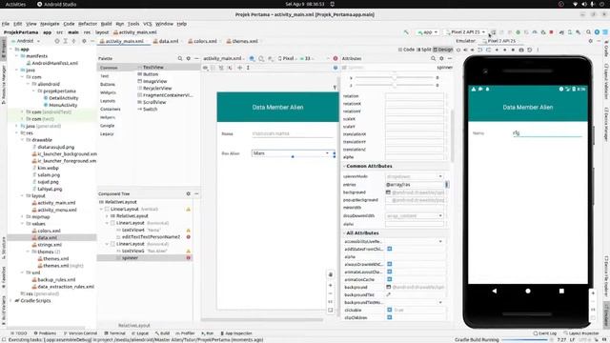The height and width of the screenshot is (343, 610).
Task: Open the Build menu
Action: point(106,24)
